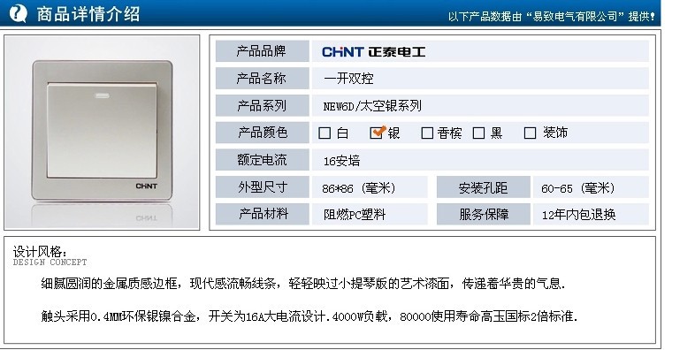Click the 商品详情介绍 header title
This screenshot has height=350, width=695.
coord(88,14)
